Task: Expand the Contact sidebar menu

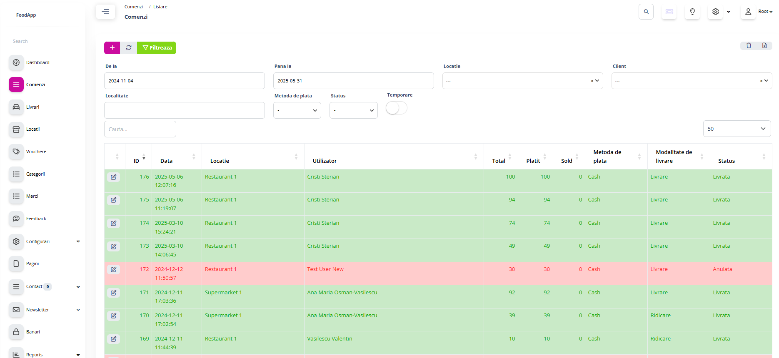Action: click(78, 287)
